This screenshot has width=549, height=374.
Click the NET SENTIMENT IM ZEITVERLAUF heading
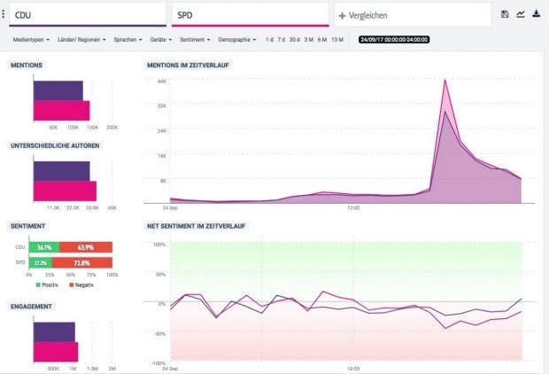click(x=196, y=226)
